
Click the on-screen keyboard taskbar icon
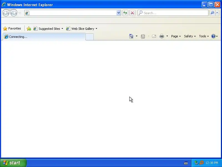(186, 163)
